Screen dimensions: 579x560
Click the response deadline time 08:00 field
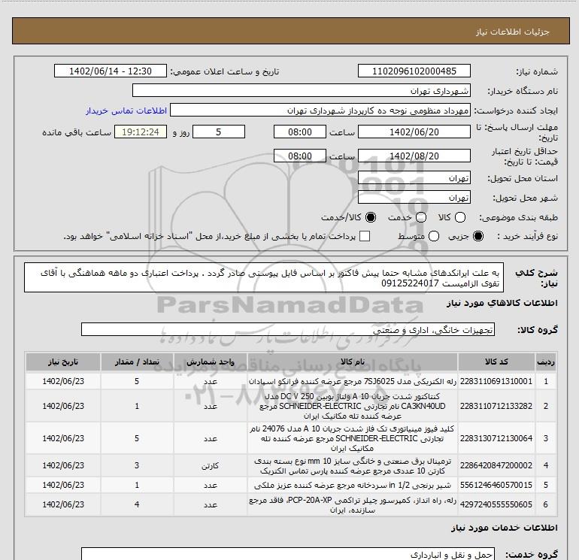pyautogui.click(x=300, y=132)
